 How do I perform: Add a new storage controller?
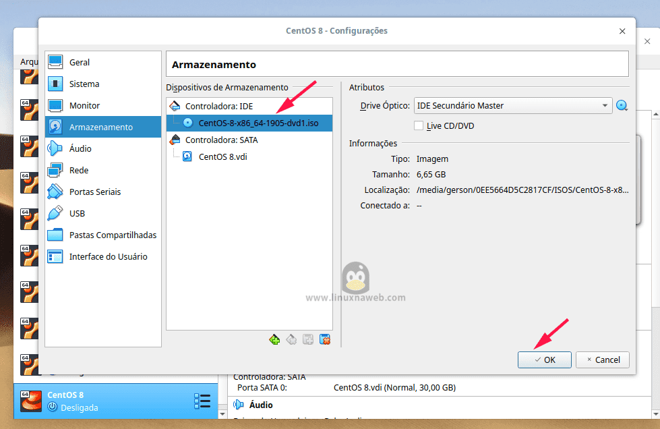(274, 339)
